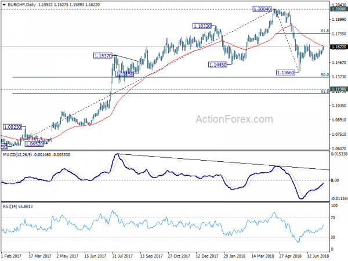
Task: Open the EURCHF chart dropdown arrow
Action: 4,5
